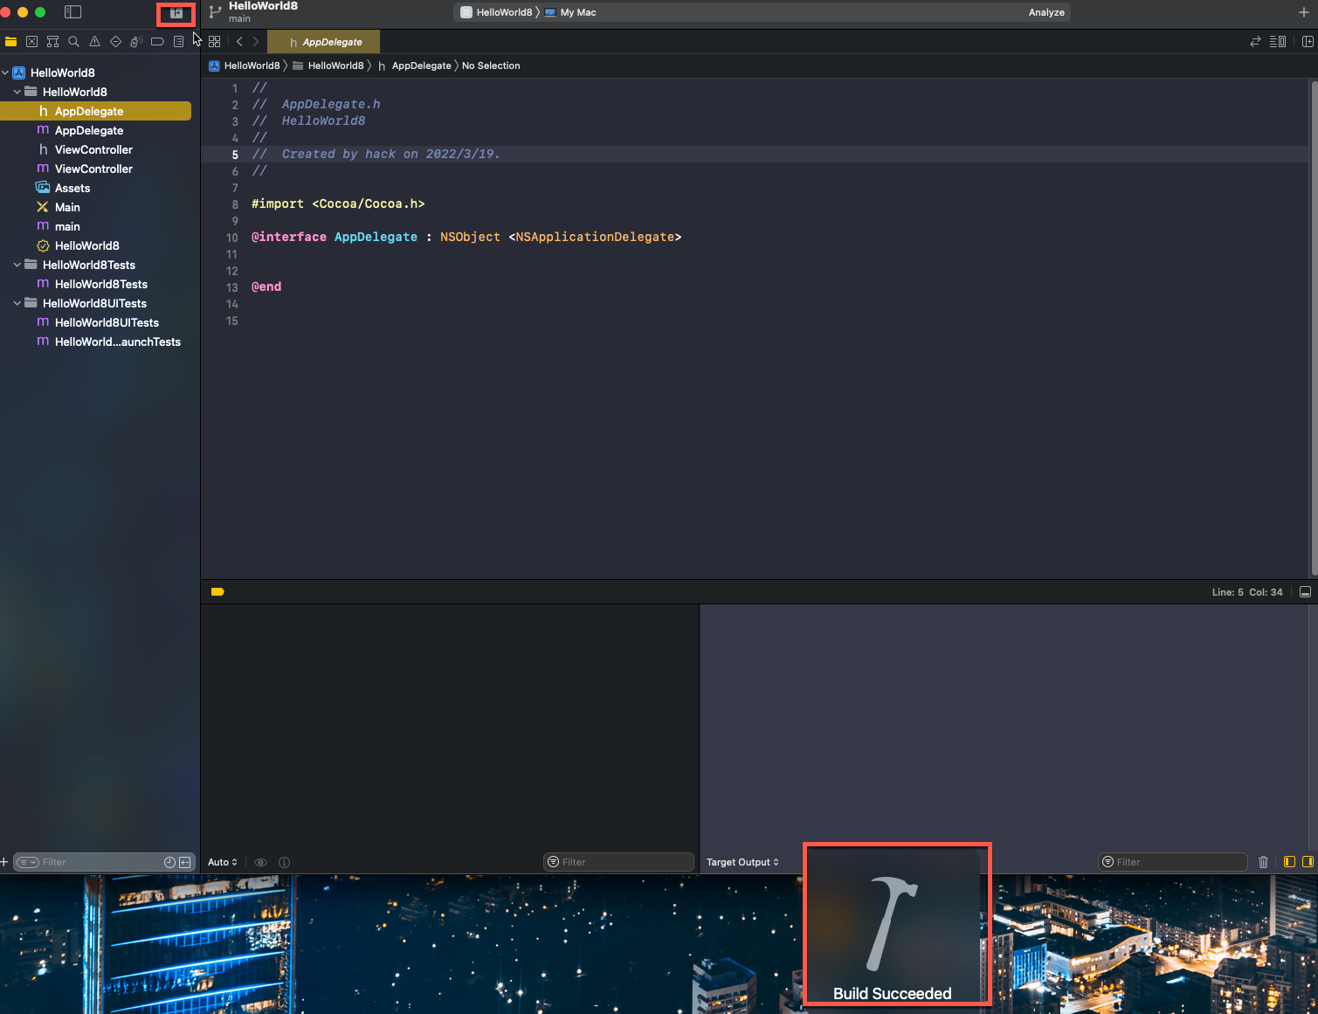Open the Issue navigator warning triangle
1318x1014 pixels.
tap(94, 42)
